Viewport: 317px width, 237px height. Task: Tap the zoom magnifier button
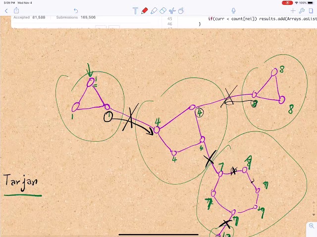click(x=312, y=226)
